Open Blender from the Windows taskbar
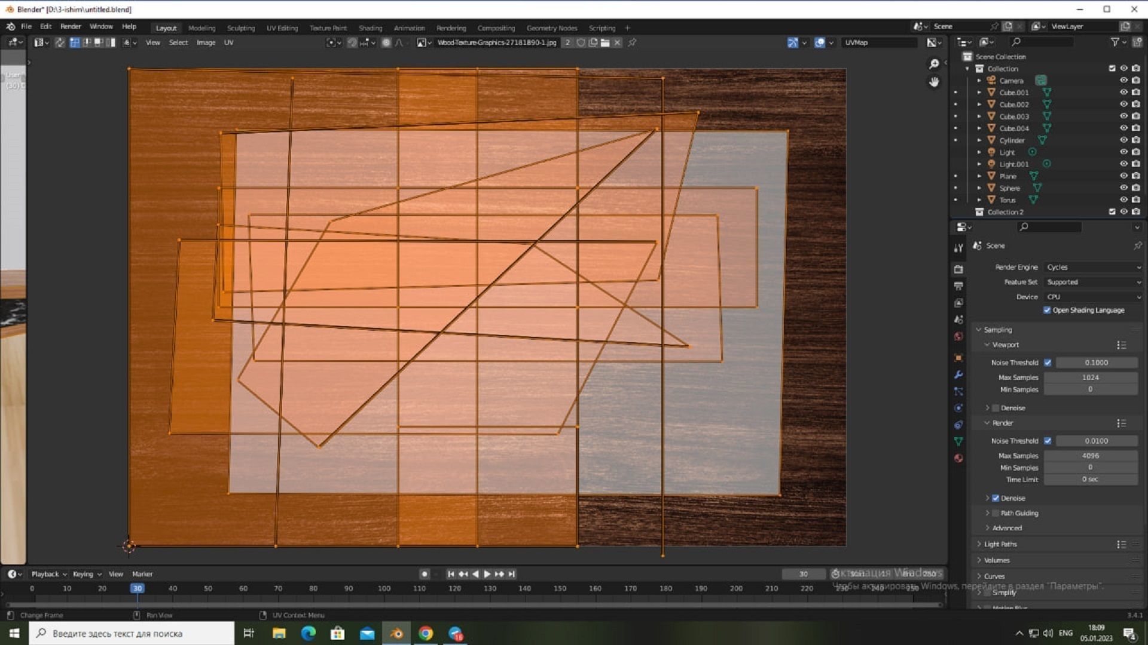The image size is (1148, 645). [x=396, y=633]
